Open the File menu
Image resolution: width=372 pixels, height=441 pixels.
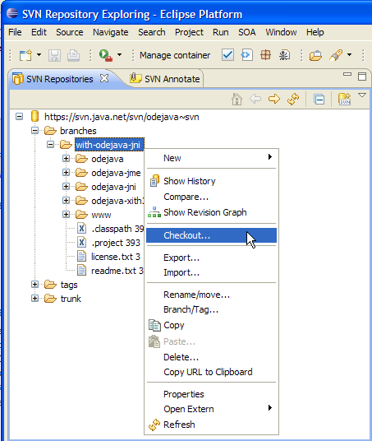pyautogui.click(x=15, y=32)
